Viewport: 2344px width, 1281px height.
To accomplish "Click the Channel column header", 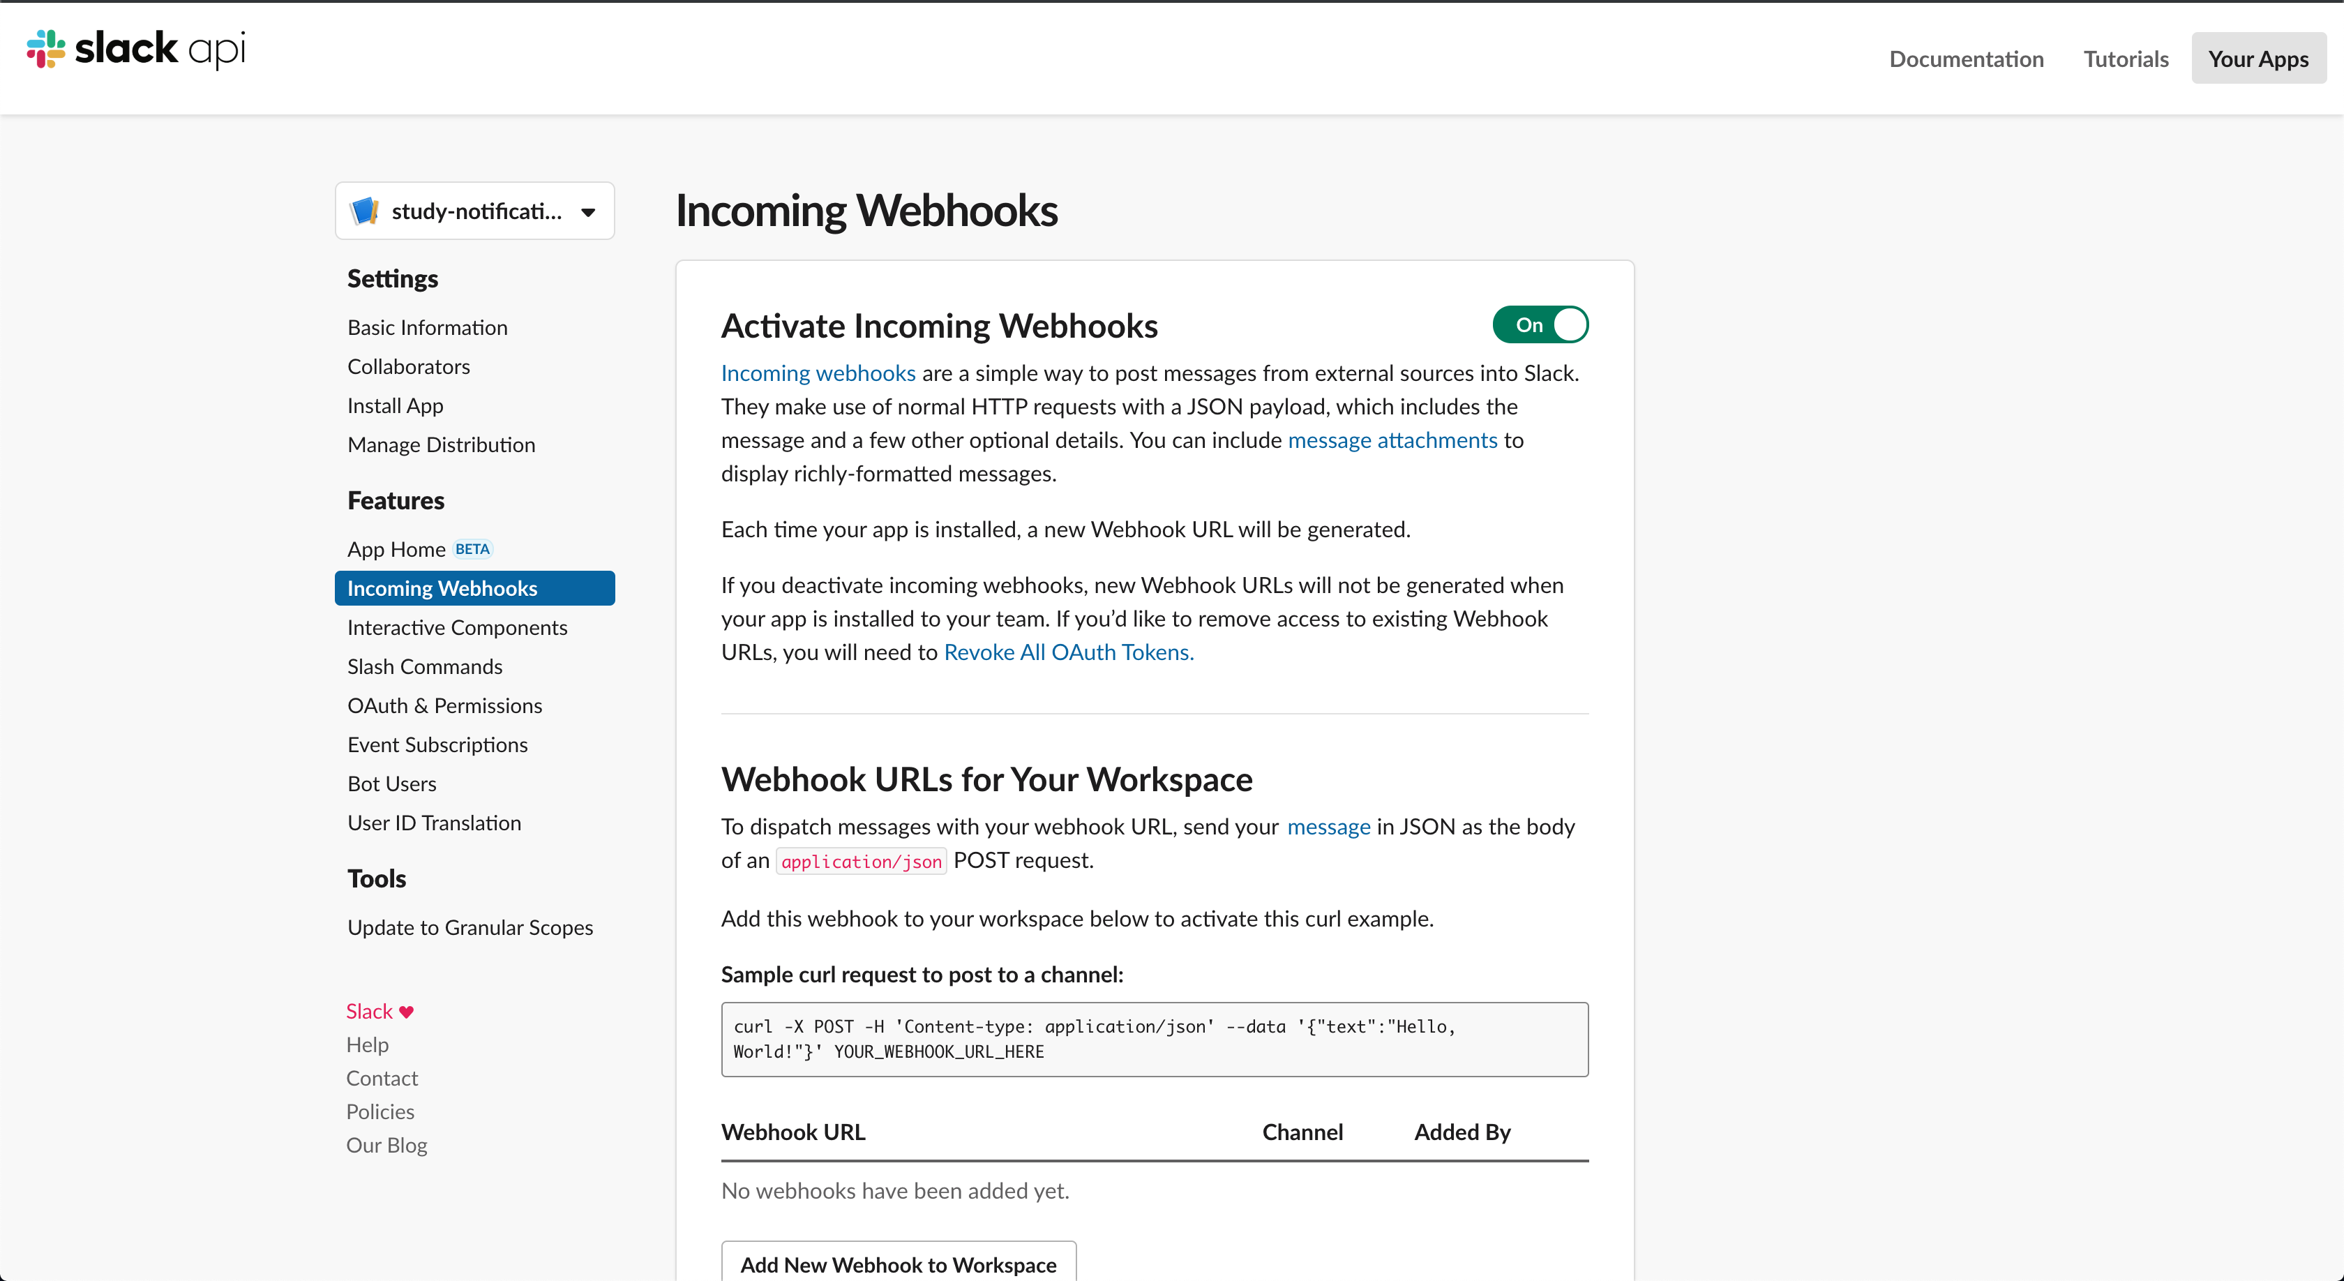I will pyautogui.click(x=1302, y=1132).
